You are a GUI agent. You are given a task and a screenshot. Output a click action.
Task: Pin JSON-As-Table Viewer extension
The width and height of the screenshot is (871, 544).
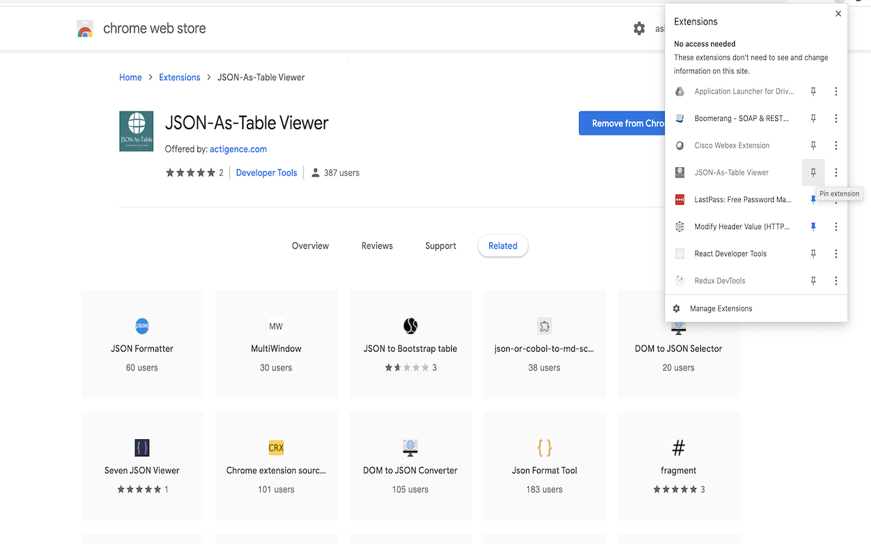pos(813,173)
